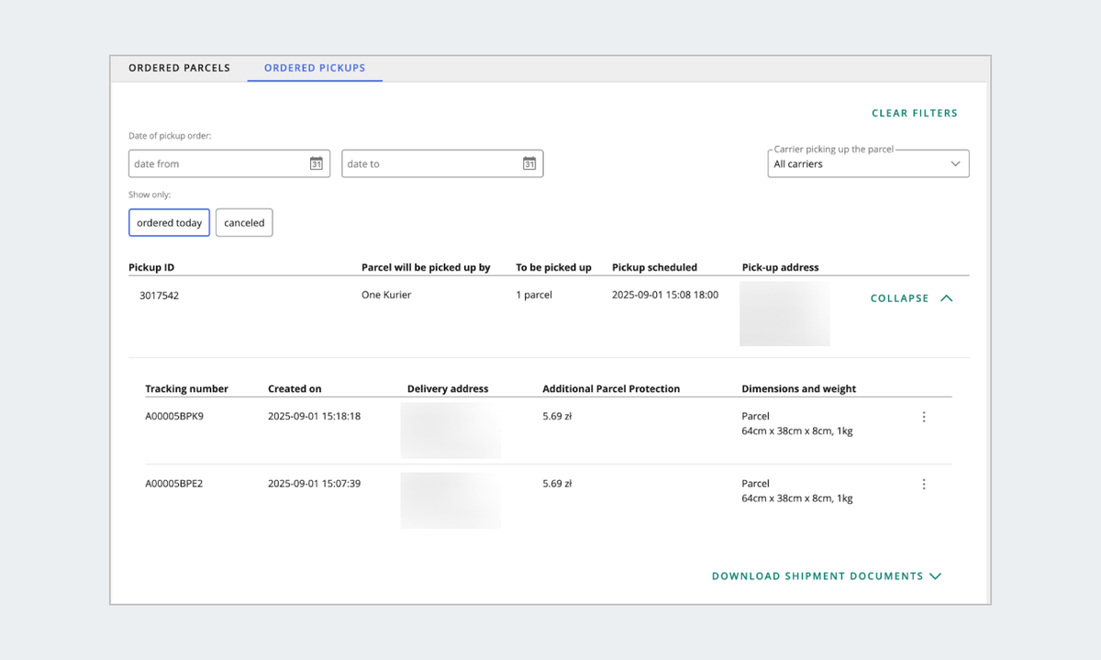Click the blurred pick-up address thumbnail

pos(784,314)
